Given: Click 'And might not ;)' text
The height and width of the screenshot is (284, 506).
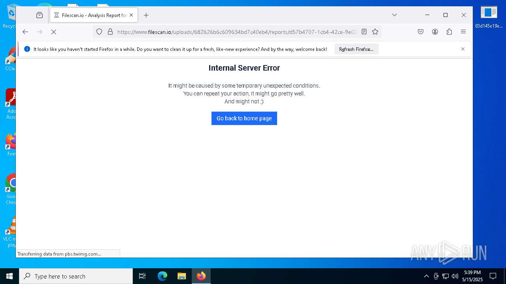Looking at the screenshot, I should [244, 101].
